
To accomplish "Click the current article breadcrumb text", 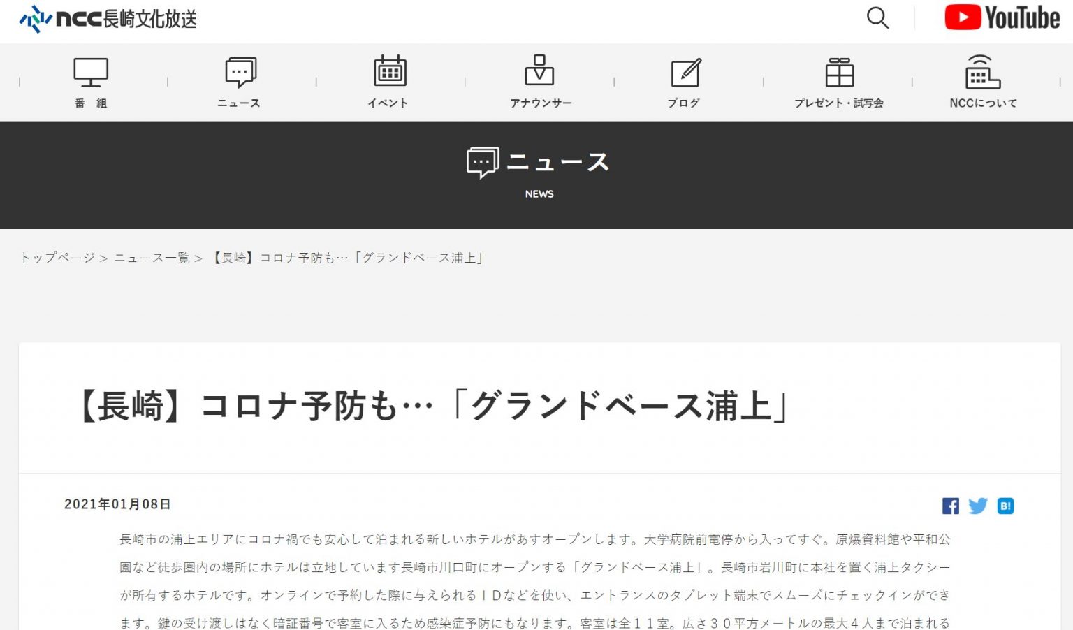I will (347, 258).
